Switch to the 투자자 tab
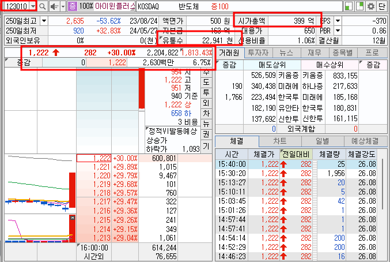The image size is (390, 262). click(258, 53)
